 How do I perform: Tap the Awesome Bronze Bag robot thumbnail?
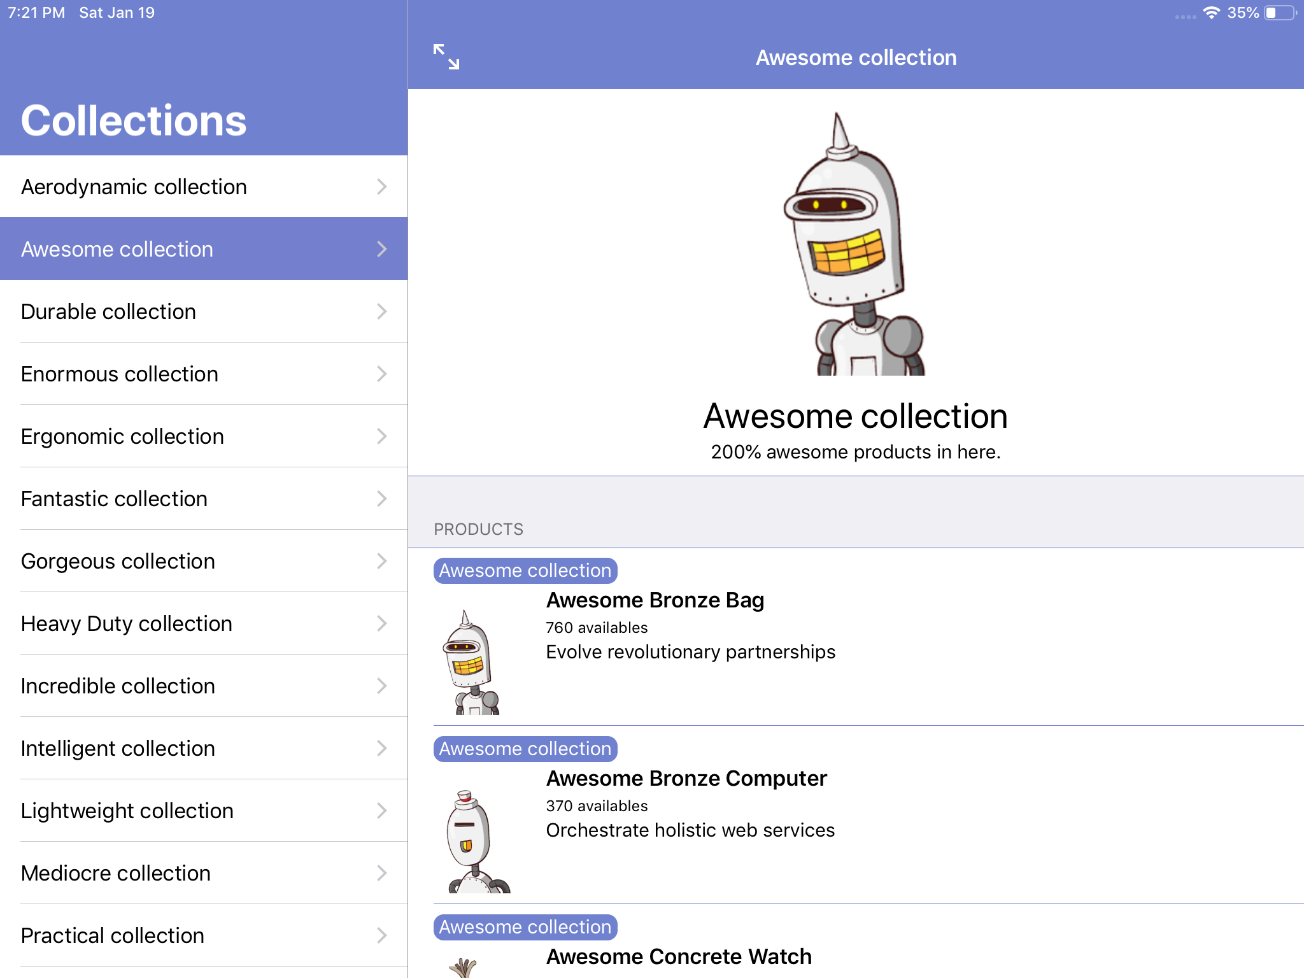tap(472, 662)
